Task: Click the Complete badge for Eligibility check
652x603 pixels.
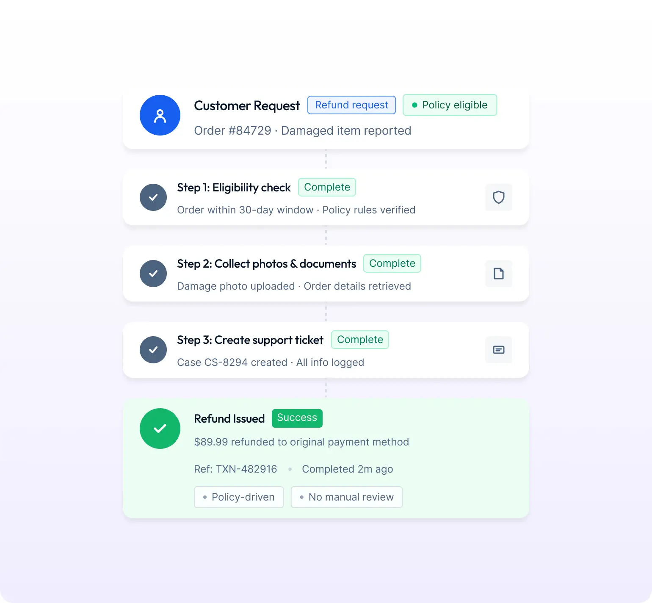Action: (327, 187)
